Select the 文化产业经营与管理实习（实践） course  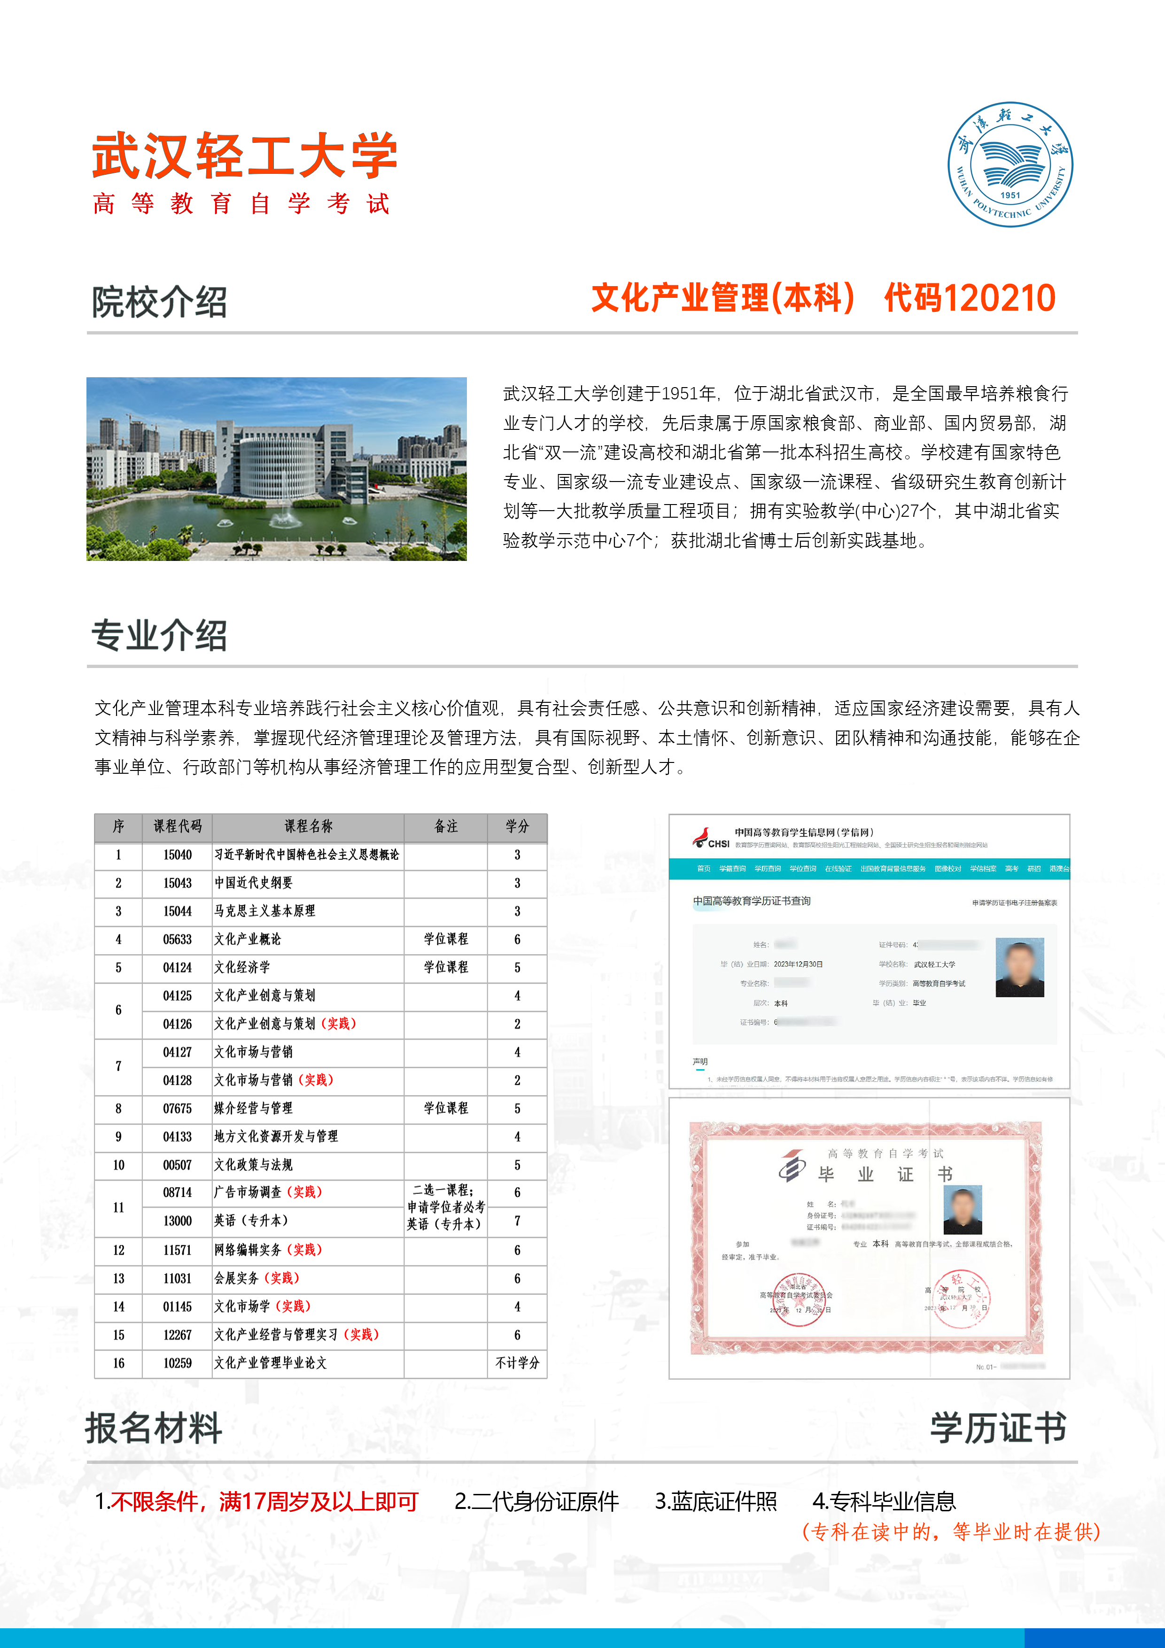pyautogui.click(x=297, y=1334)
